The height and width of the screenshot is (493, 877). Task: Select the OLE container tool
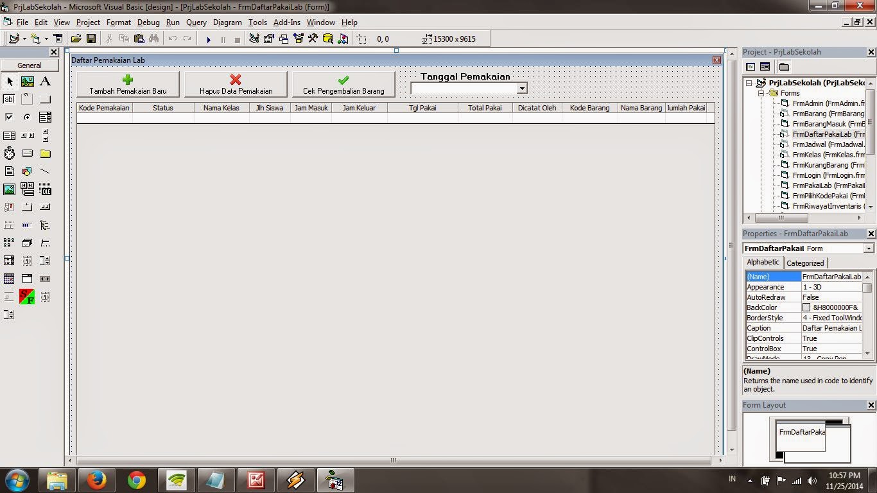click(45, 189)
